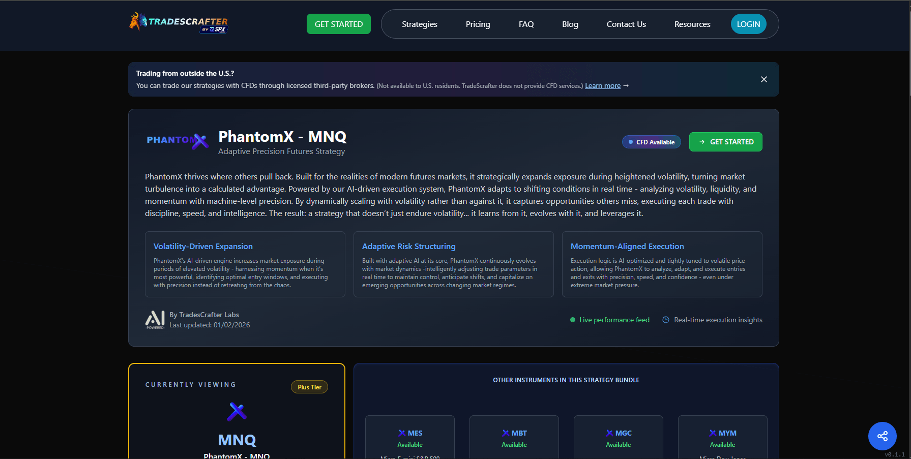Select the Momentum-Aligned Execution heading

[x=627, y=246]
